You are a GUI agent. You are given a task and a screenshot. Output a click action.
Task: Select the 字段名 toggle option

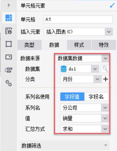tap(96, 97)
